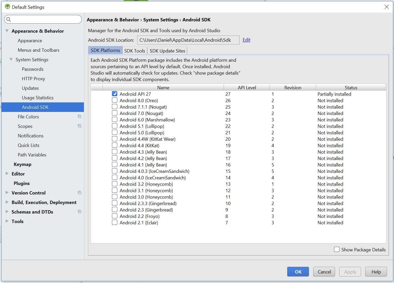The height and width of the screenshot is (283, 394).
Task: Switch to the SDK Tools tab
Action: click(x=135, y=51)
